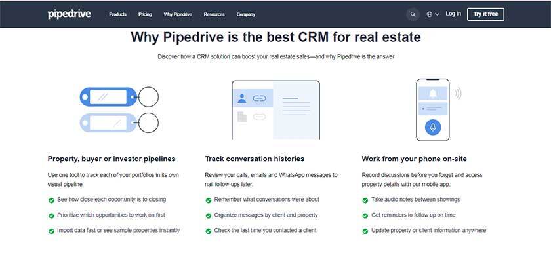The image size is (551, 262).
Task: Click the Pipedrive logo
Action: point(70,14)
